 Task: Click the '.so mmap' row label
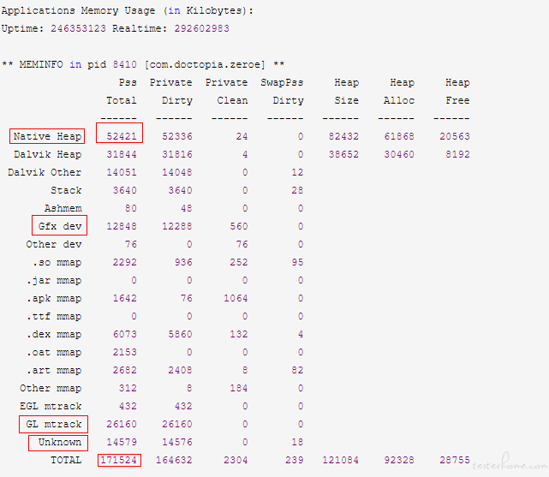coord(57,262)
